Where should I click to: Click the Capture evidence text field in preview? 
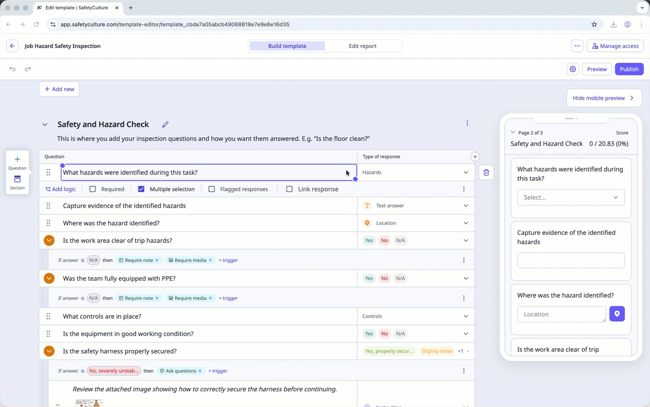tap(571, 260)
